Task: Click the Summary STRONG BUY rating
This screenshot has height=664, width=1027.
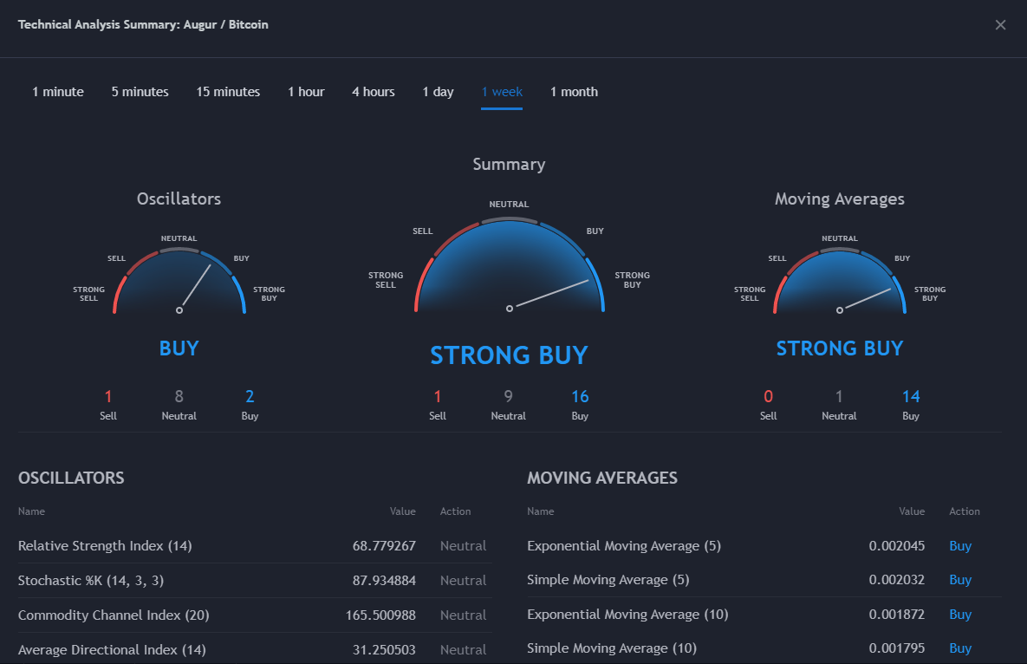Action: tap(509, 355)
